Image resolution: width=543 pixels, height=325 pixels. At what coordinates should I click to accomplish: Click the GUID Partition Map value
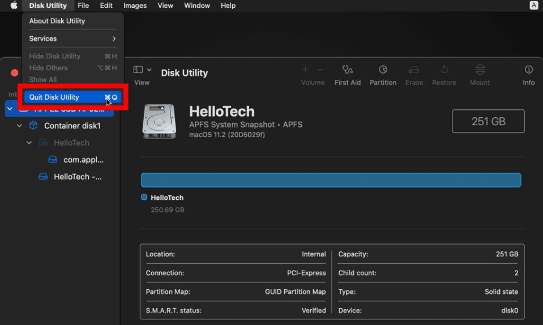pyautogui.click(x=296, y=292)
